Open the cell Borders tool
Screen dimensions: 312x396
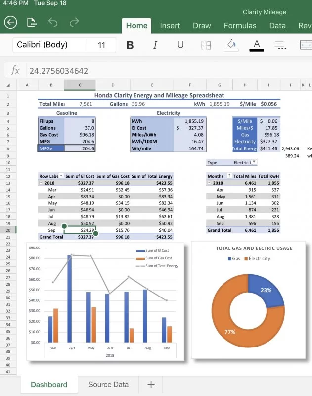click(x=206, y=45)
